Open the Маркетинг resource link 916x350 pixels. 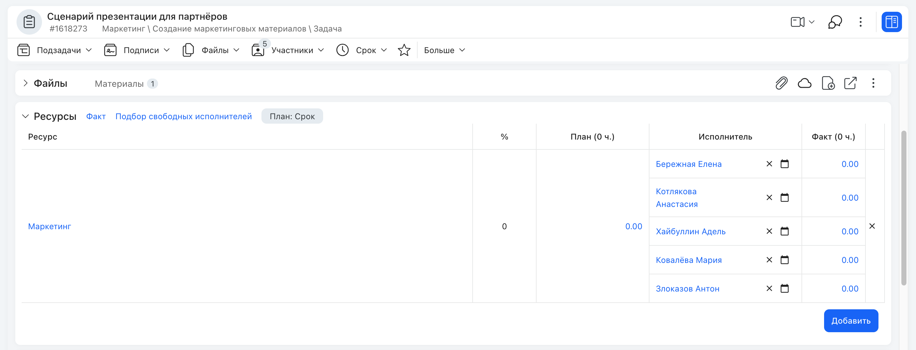pyautogui.click(x=49, y=226)
